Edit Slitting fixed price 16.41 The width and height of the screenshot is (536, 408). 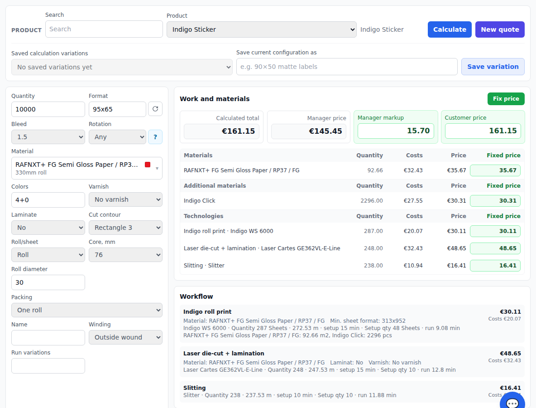[495, 265]
